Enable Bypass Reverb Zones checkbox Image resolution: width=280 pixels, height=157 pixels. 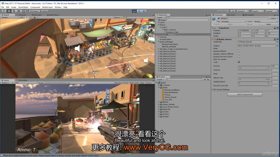click(x=239, y=57)
